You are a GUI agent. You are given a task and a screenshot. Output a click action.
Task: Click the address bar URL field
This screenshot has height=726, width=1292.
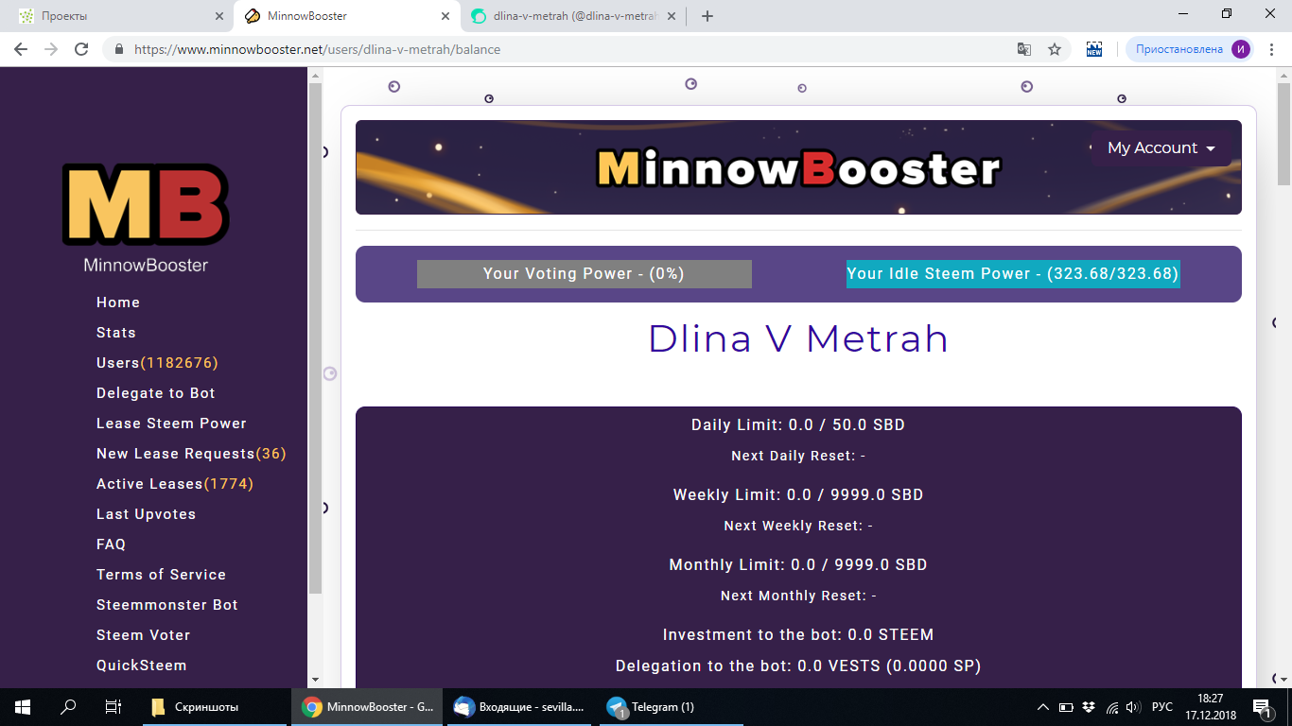[x=567, y=49]
